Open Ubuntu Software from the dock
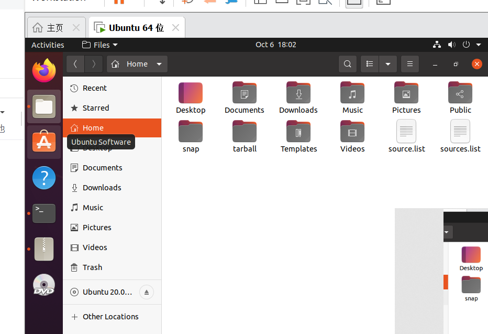 tap(43, 141)
